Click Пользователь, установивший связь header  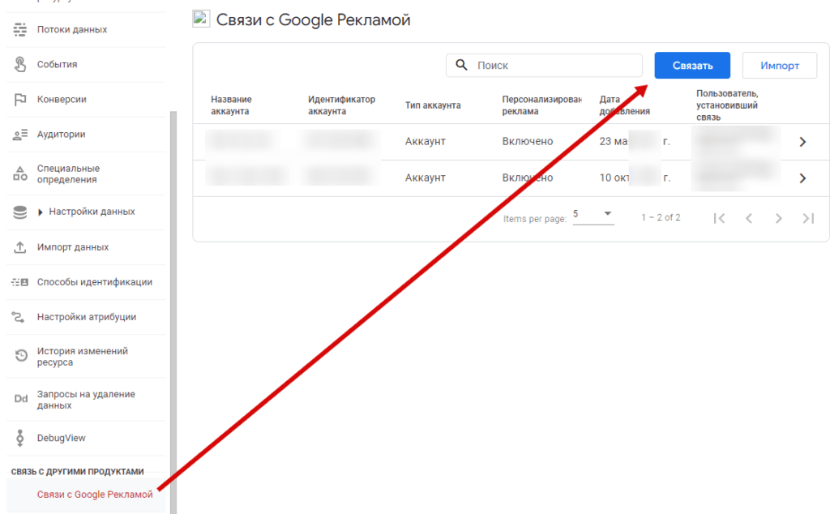point(727,105)
